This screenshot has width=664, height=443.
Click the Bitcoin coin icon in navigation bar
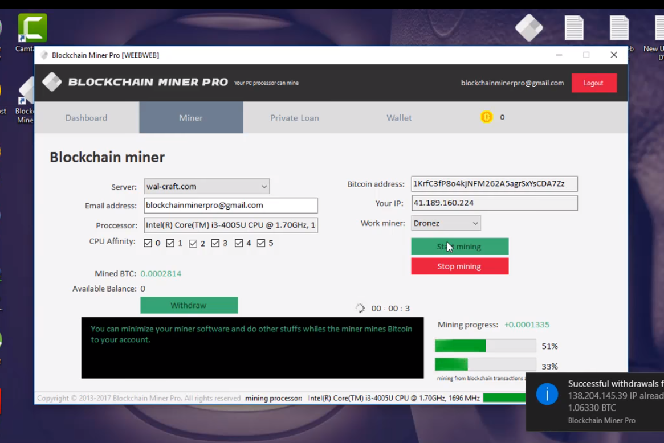(x=486, y=117)
